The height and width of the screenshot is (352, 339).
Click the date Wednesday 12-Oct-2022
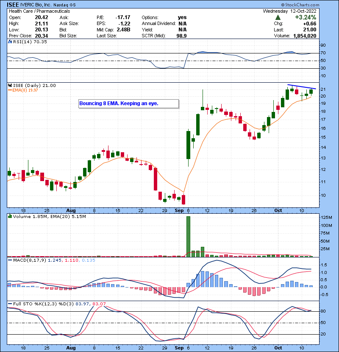pos(290,11)
